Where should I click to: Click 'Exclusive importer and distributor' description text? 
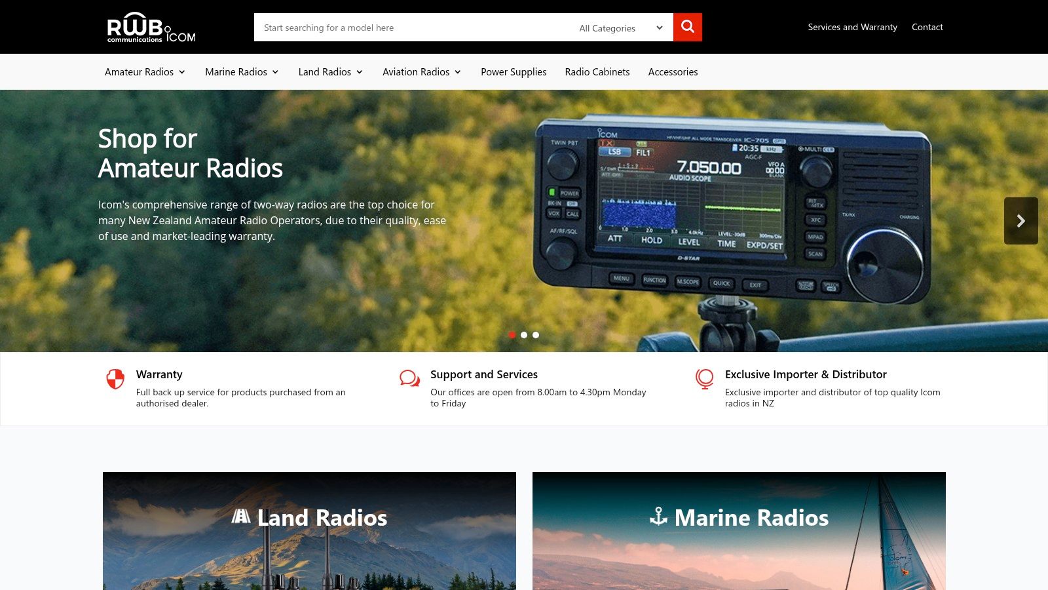(833, 398)
